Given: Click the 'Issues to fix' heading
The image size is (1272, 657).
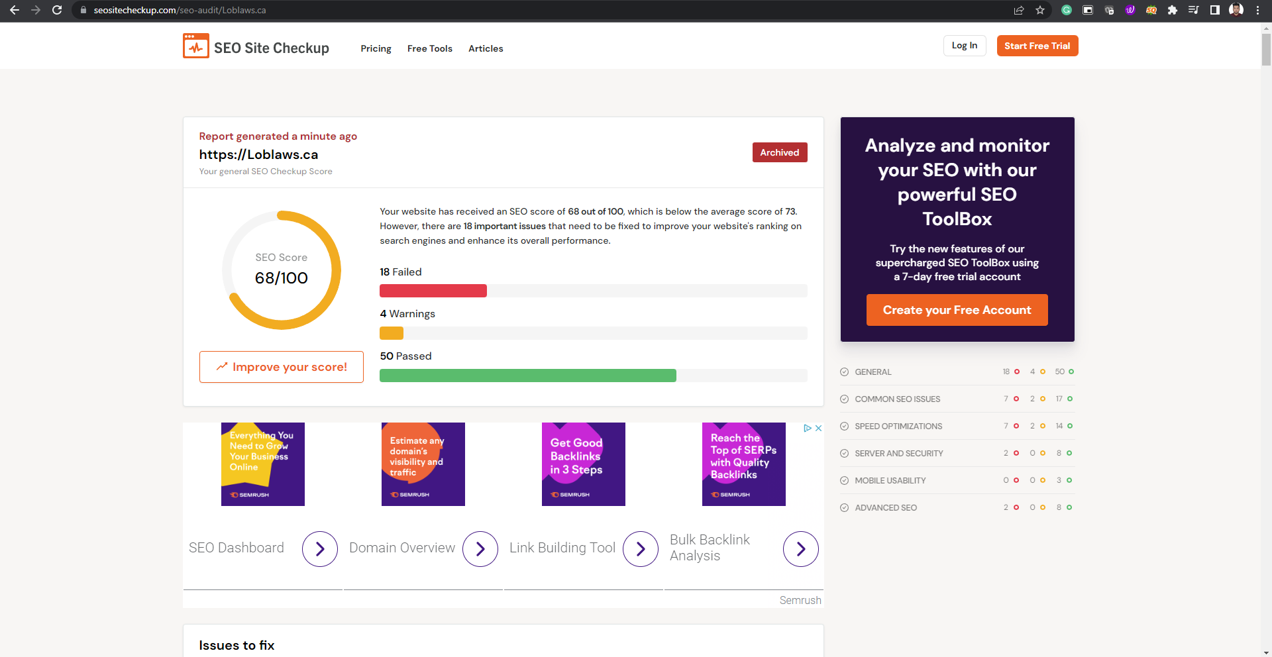Looking at the screenshot, I should pos(237,645).
